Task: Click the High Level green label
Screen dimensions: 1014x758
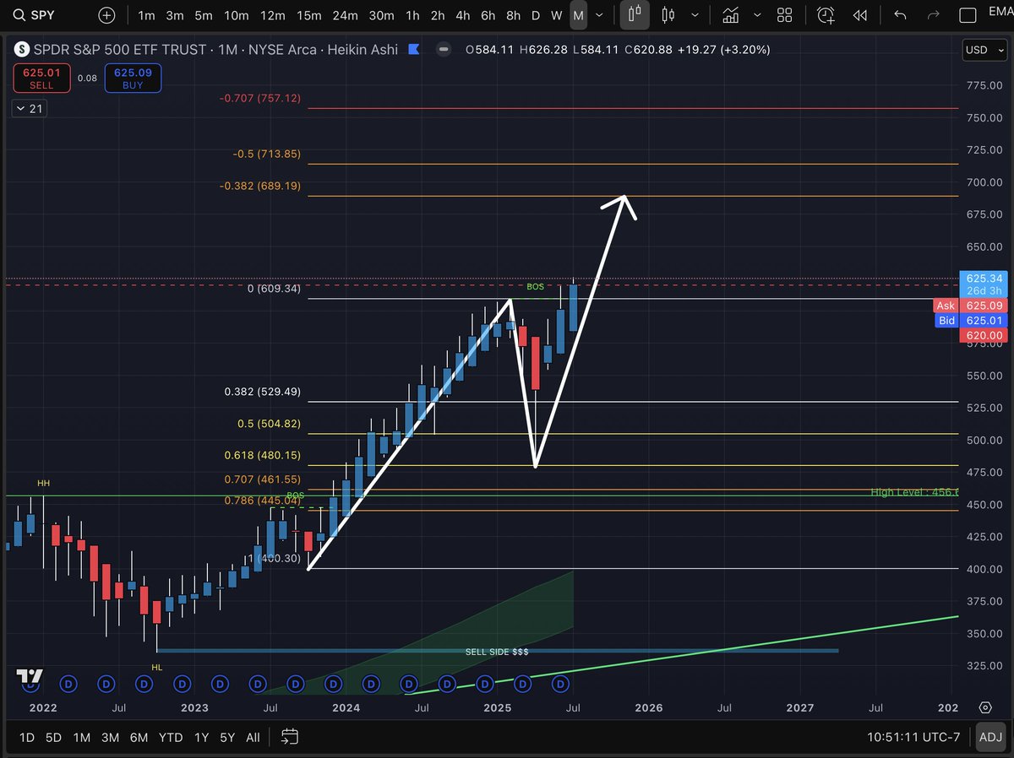Action: tap(914, 492)
